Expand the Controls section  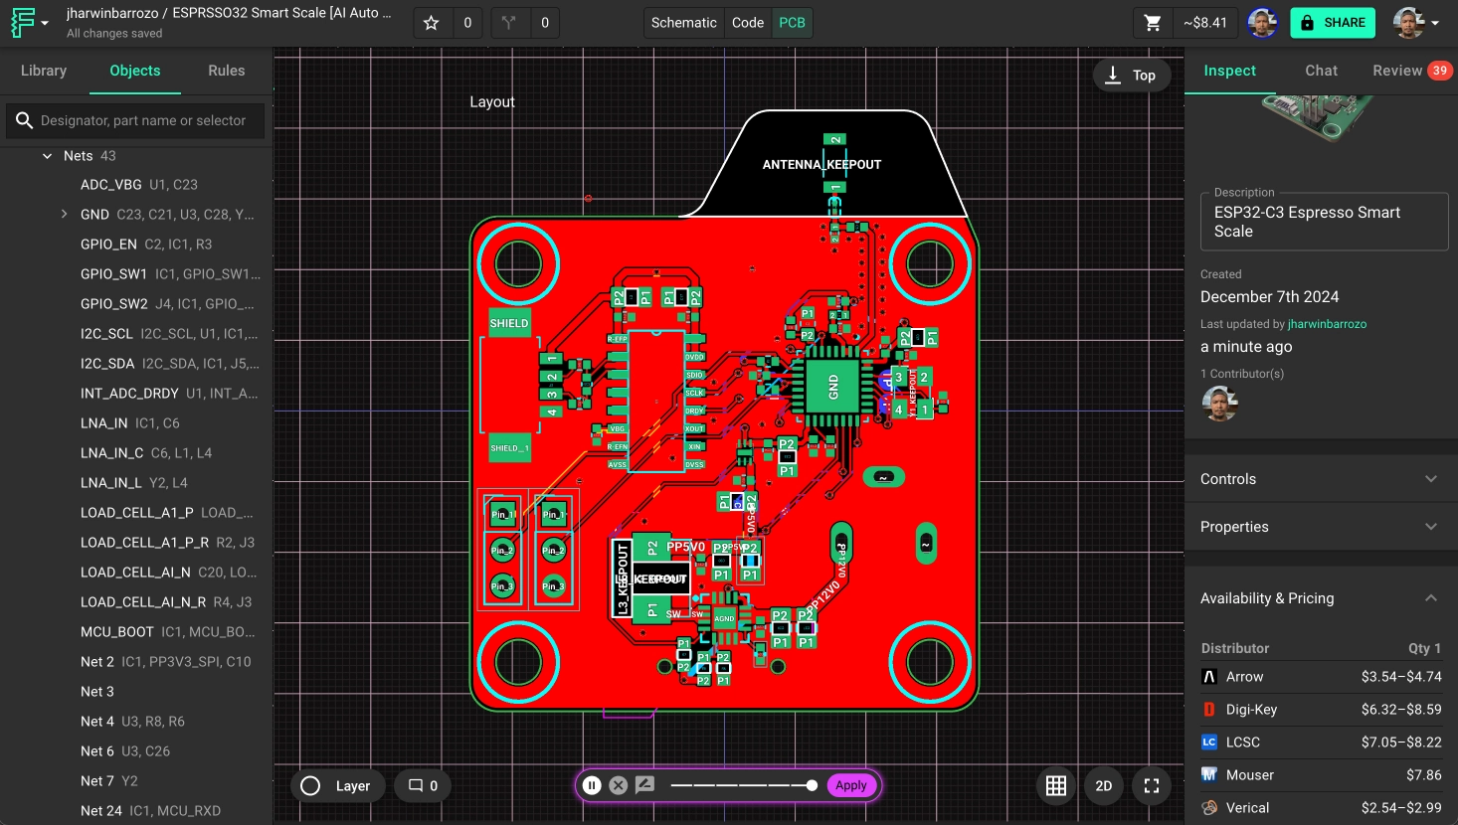pyautogui.click(x=1431, y=479)
